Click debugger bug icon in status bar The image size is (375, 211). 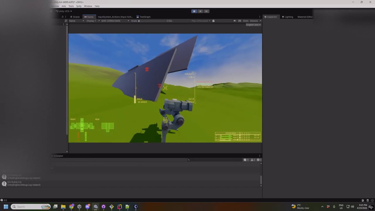pyautogui.click(x=363, y=200)
